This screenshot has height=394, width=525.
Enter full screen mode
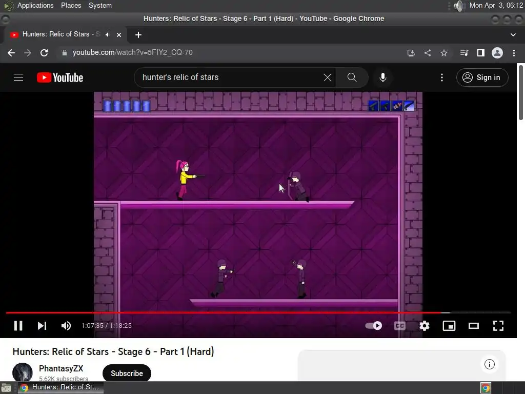[x=498, y=326]
